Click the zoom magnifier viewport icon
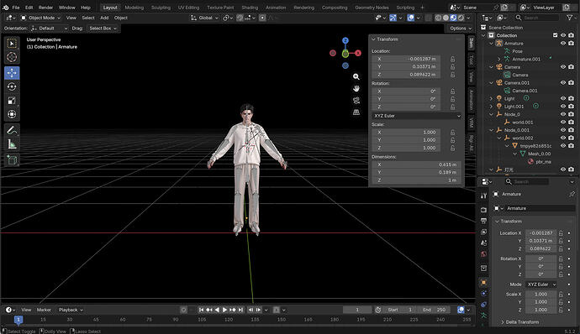Viewport: 580px width, 334px height. coord(356,76)
